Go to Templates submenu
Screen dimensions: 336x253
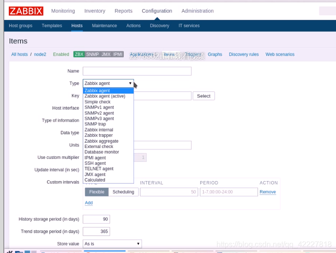coord(52,26)
